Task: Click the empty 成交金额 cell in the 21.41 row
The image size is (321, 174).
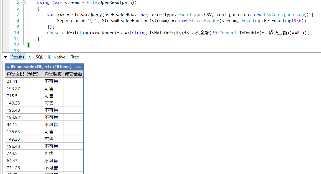Action: pyautogui.click(x=73, y=81)
